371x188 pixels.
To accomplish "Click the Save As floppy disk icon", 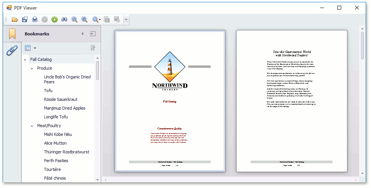I will [x=25, y=19].
